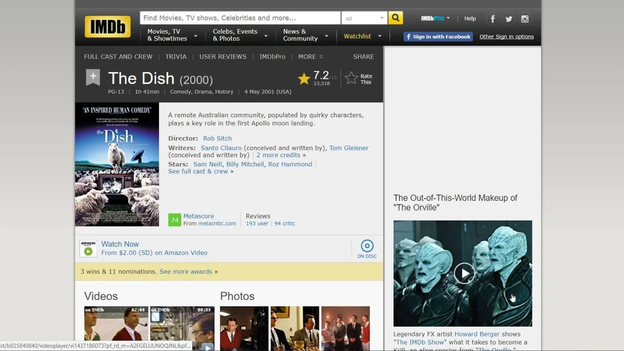Open the Metascore link

point(198,216)
